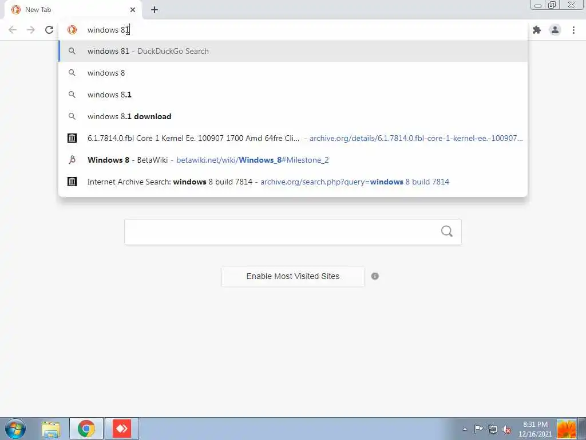Open the Windows Start orb
Screen dimensions: 586x440
(15, 429)
